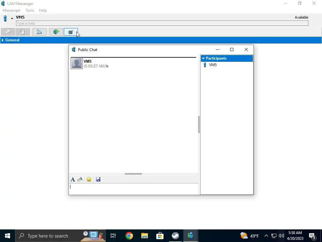This screenshot has width=322, height=242.
Task: Open the Windows Start menu
Action: [8, 236]
